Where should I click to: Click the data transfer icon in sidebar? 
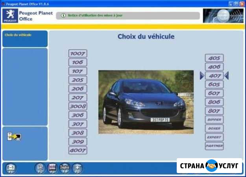[x=14, y=136]
